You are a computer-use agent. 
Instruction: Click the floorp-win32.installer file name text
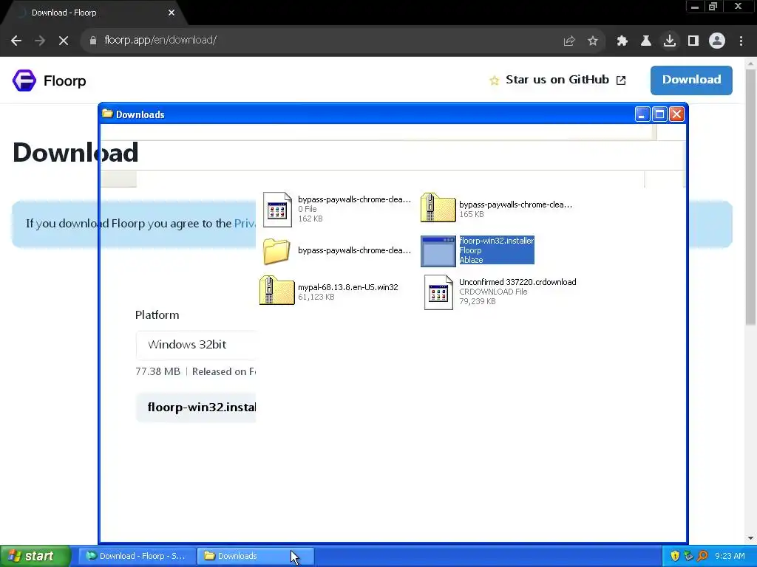(496, 241)
